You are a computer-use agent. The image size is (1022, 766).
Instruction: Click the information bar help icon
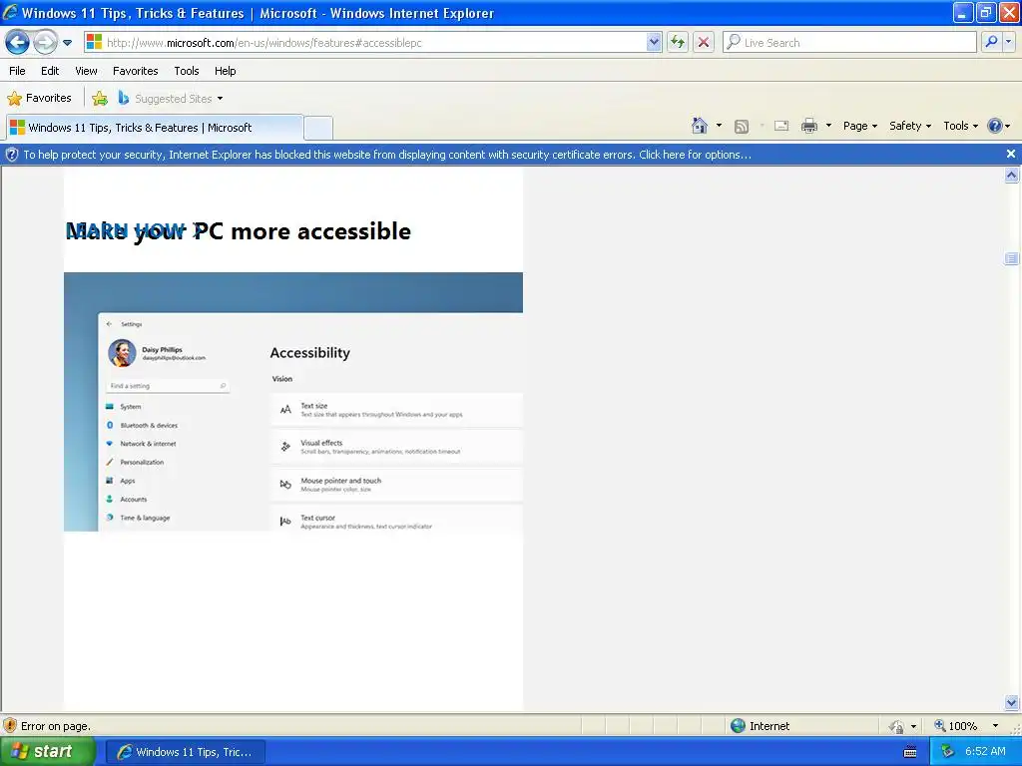(12, 155)
